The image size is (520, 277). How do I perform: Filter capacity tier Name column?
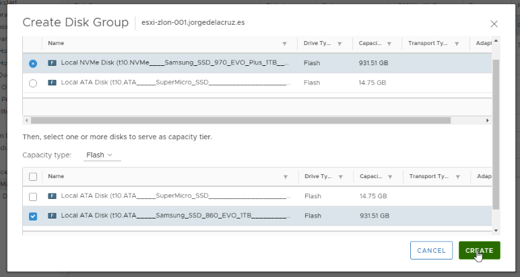coord(286,177)
